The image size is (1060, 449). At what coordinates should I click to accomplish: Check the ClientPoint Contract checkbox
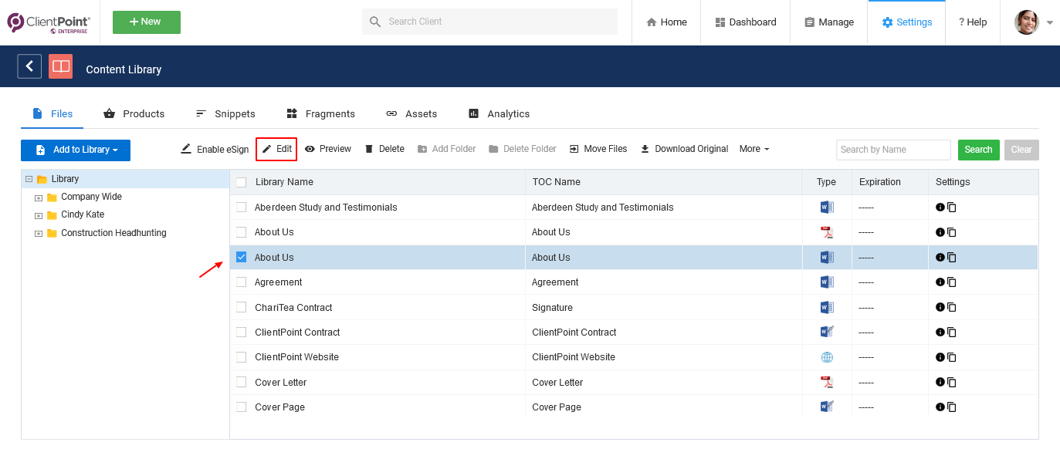tap(242, 333)
